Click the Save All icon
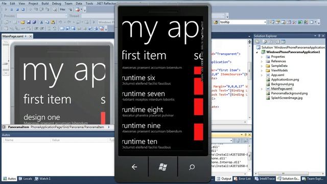Viewport: 327px width, 184px height. point(34,22)
